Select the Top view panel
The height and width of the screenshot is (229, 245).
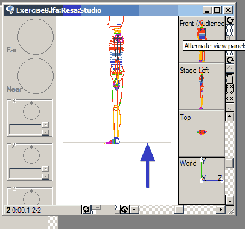point(202,134)
